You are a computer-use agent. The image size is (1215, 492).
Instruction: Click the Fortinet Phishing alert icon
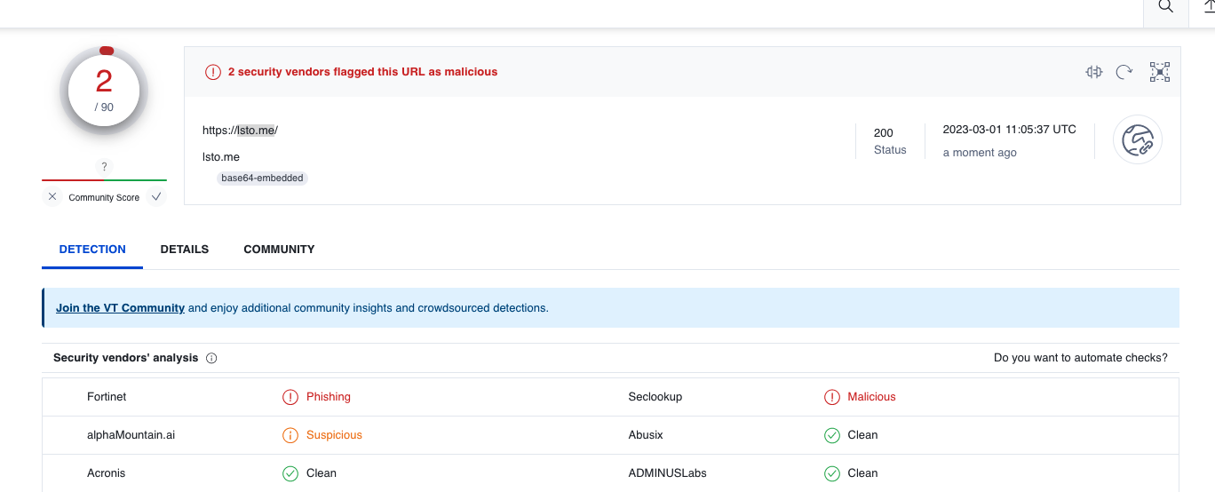290,397
